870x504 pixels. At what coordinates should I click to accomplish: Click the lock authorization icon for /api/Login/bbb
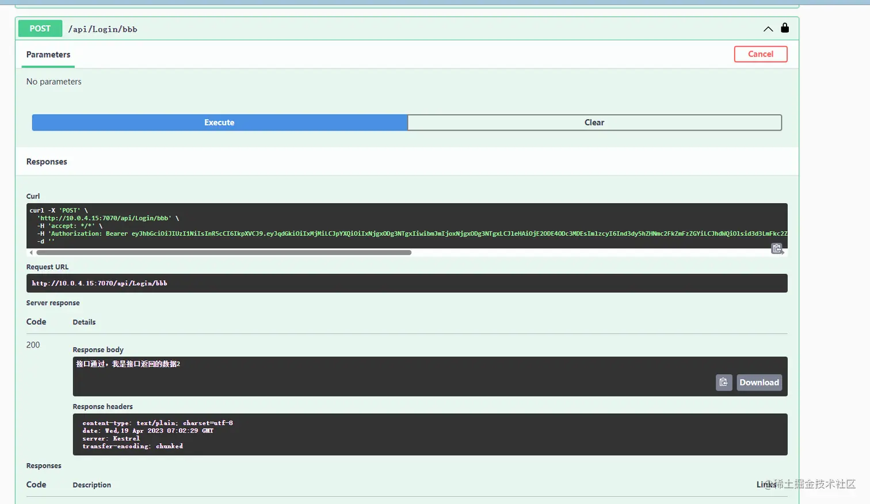[785, 28]
